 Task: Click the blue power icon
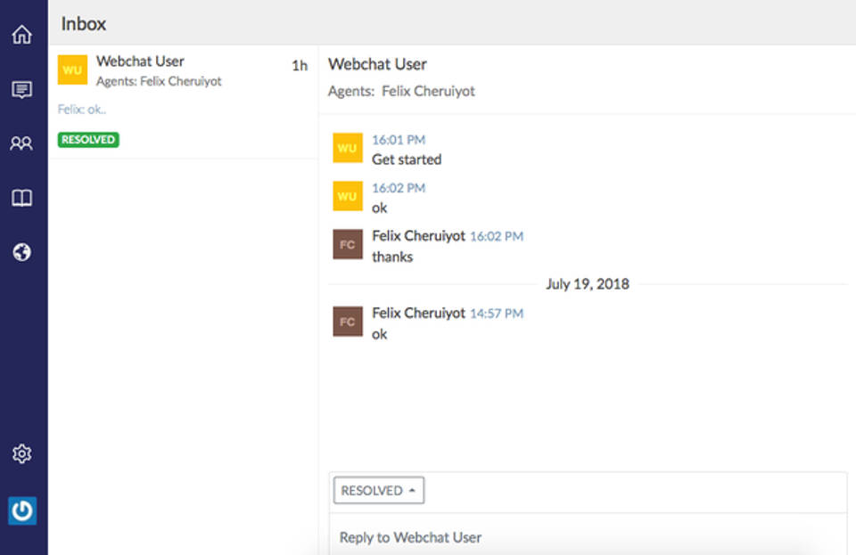22,510
